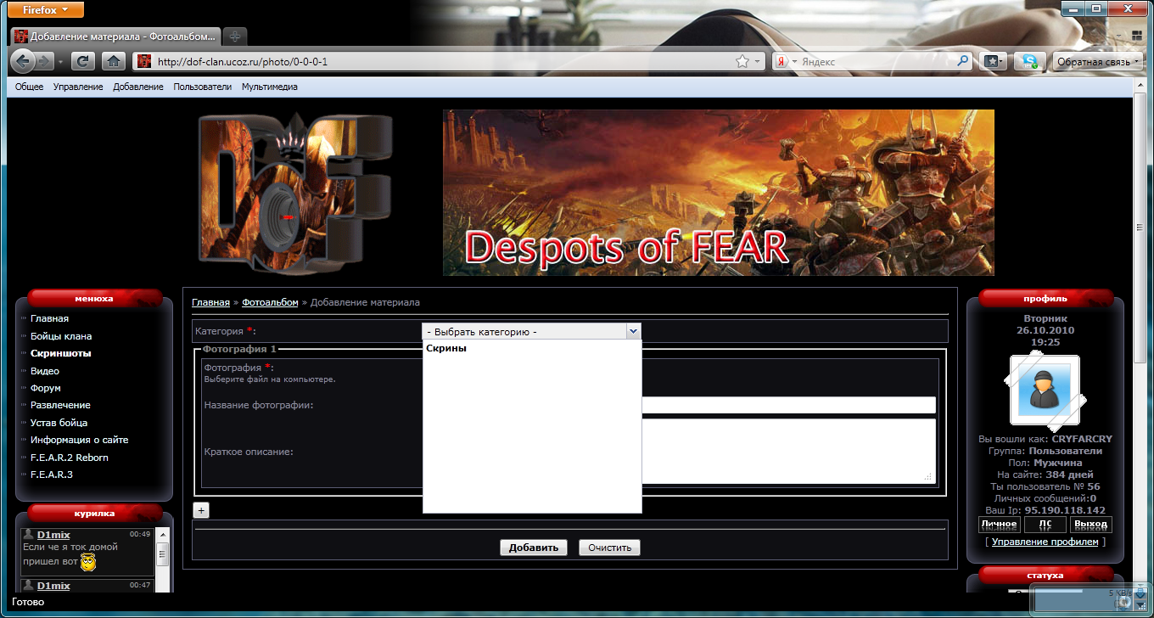Reload the page with refresh icon

pyautogui.click(x=83, y=61)
